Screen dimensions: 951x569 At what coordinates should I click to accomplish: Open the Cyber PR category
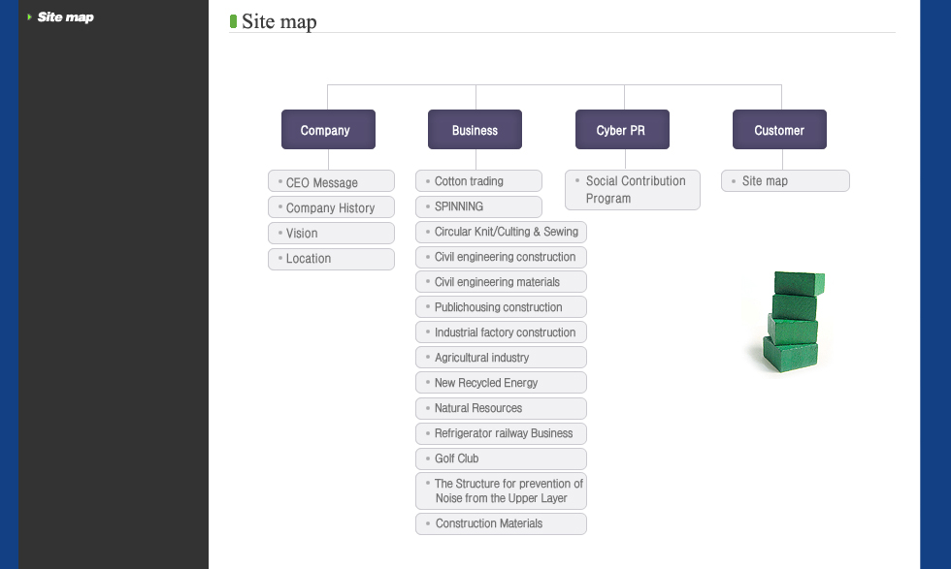click(622, 130)
